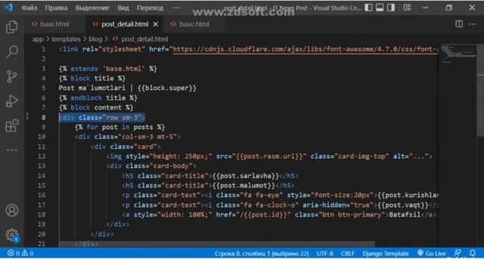Show hidden menu items ellipsis
The height and width of the screenshot is (272, 484).
click(x=176, y=8)
